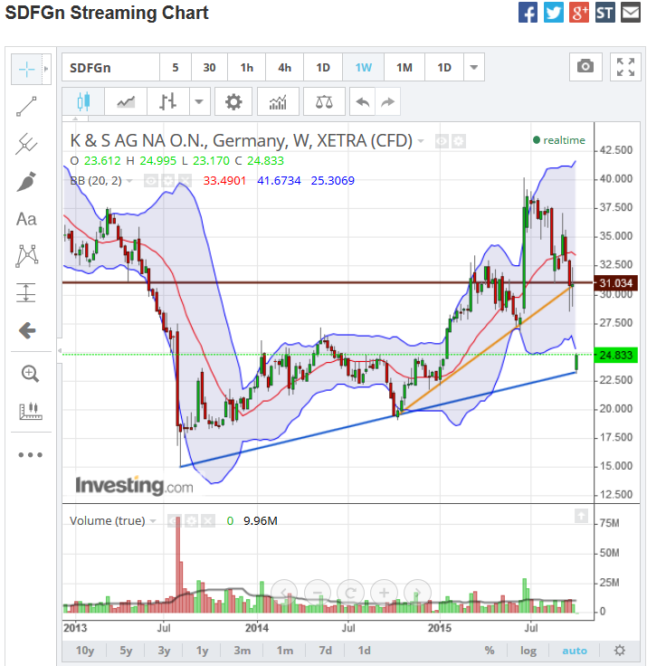Select the zoom in magnifier tool
The image size is (647, 666).
[30, 374]
